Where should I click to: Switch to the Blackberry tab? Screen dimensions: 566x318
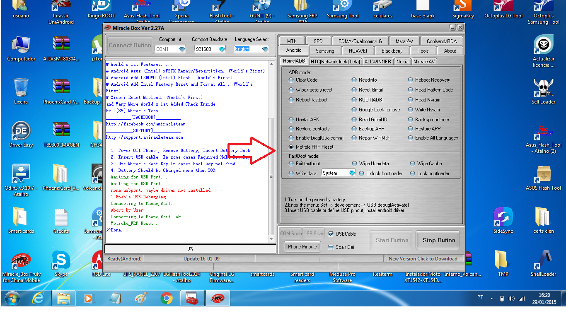392,51
